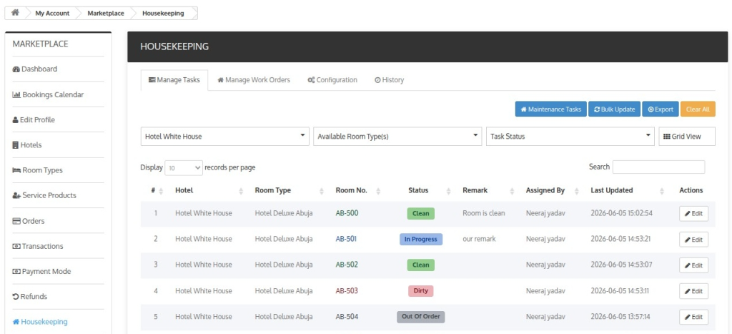Open the Available Room Type(s) dropdown
This screenshot has height=334, width=732.
click(397, 137)
